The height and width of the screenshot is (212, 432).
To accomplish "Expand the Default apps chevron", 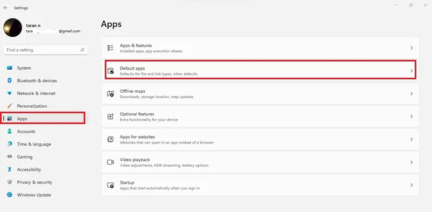I will (411, 71).
